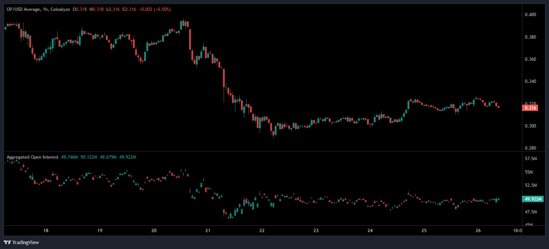This screenshot has width=549, height=249.
Task: Click the 0.280 price axis label
Action: pos(531,148)
